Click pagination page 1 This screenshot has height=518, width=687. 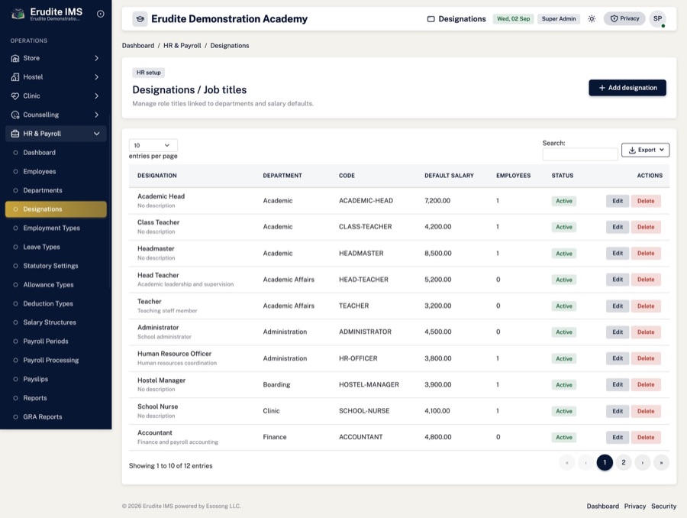point(605,462)
